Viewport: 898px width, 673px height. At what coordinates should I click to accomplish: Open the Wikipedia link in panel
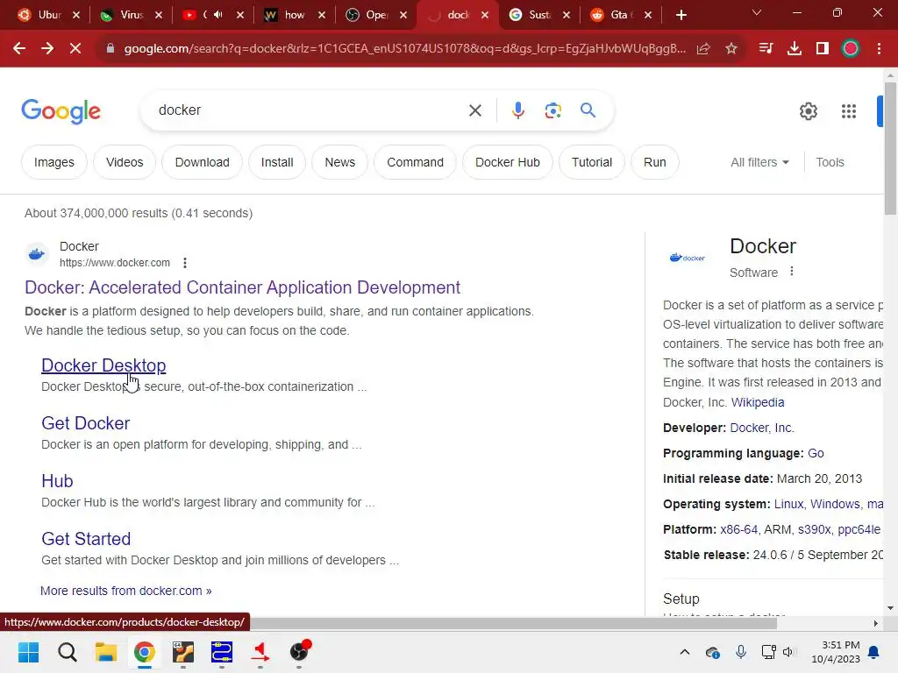757,402
